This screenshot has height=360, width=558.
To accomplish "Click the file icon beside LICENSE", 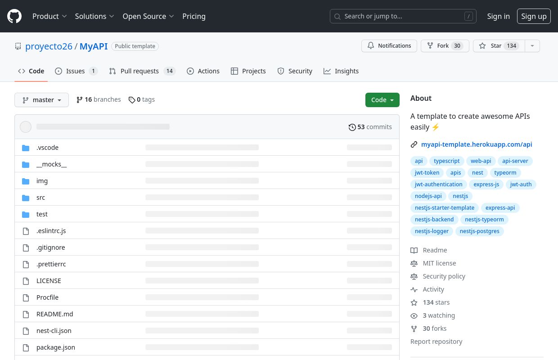I will click(x=26, y=281).
